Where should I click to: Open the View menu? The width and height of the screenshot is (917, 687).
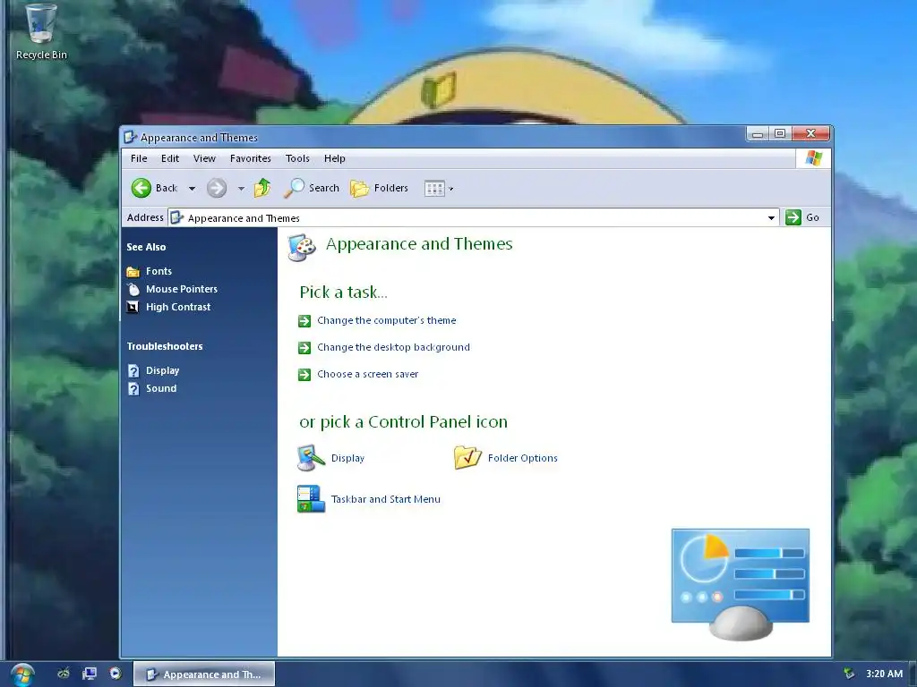205,158
